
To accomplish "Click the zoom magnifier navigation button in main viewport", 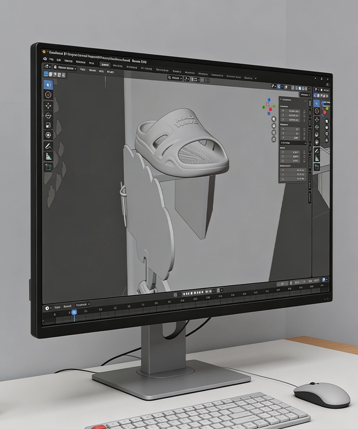I will coord(274,119).
